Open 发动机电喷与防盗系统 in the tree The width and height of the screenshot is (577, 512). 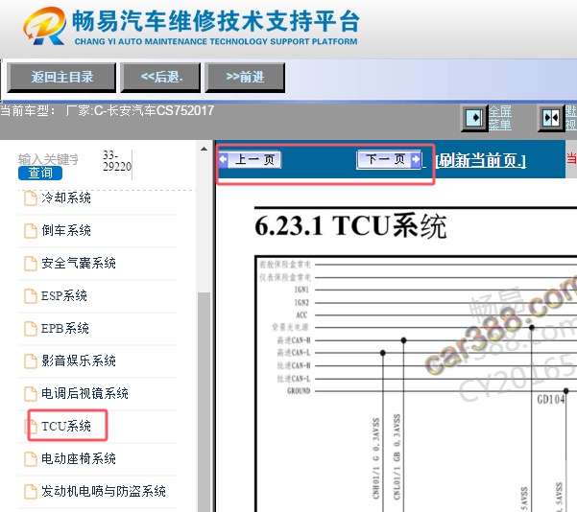tap(104, 492)
